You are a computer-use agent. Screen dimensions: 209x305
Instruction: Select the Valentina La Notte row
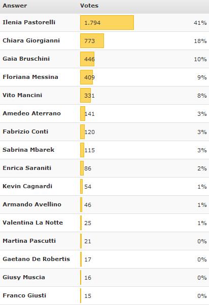(x=104, y=223)
